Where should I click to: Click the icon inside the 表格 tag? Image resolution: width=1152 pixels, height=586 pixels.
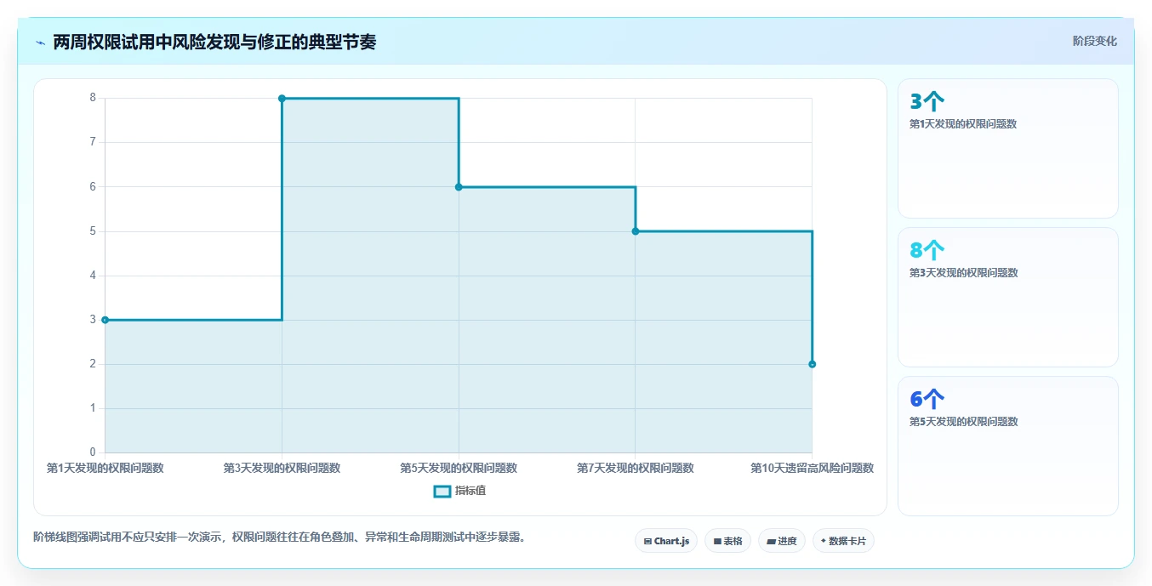pos(717,541)
